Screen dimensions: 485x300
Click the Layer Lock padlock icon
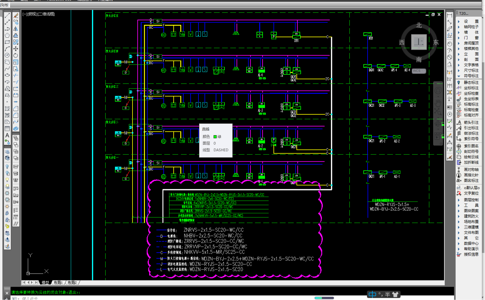coord(7,213)
